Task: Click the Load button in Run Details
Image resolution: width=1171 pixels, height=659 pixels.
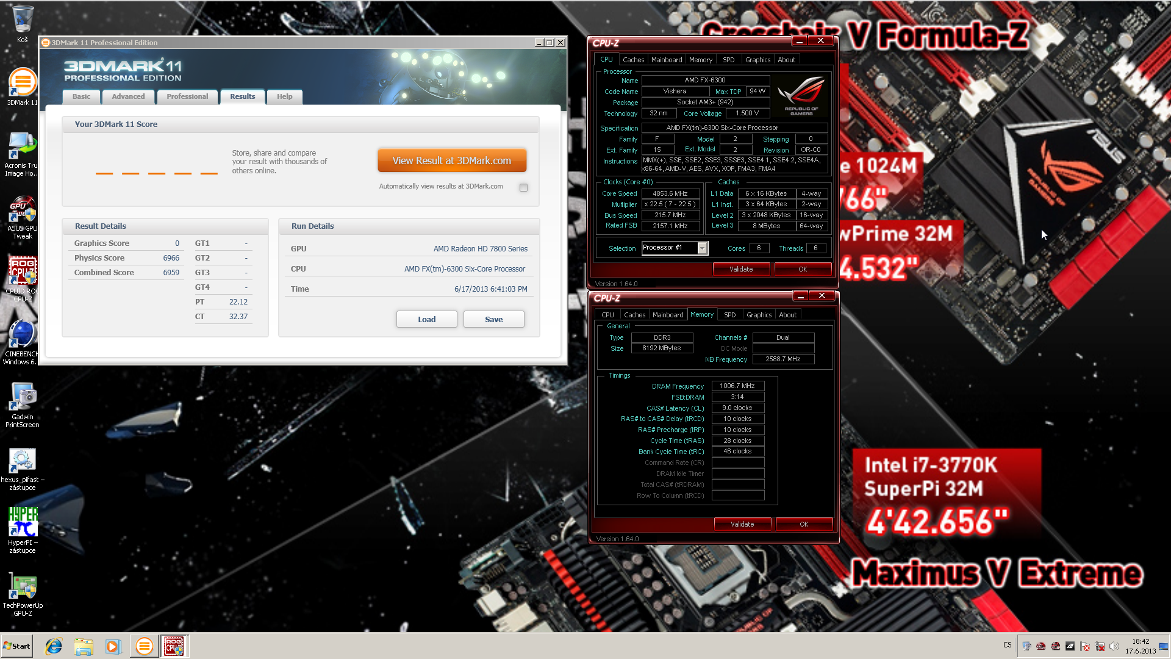Action: coord(426,319)
